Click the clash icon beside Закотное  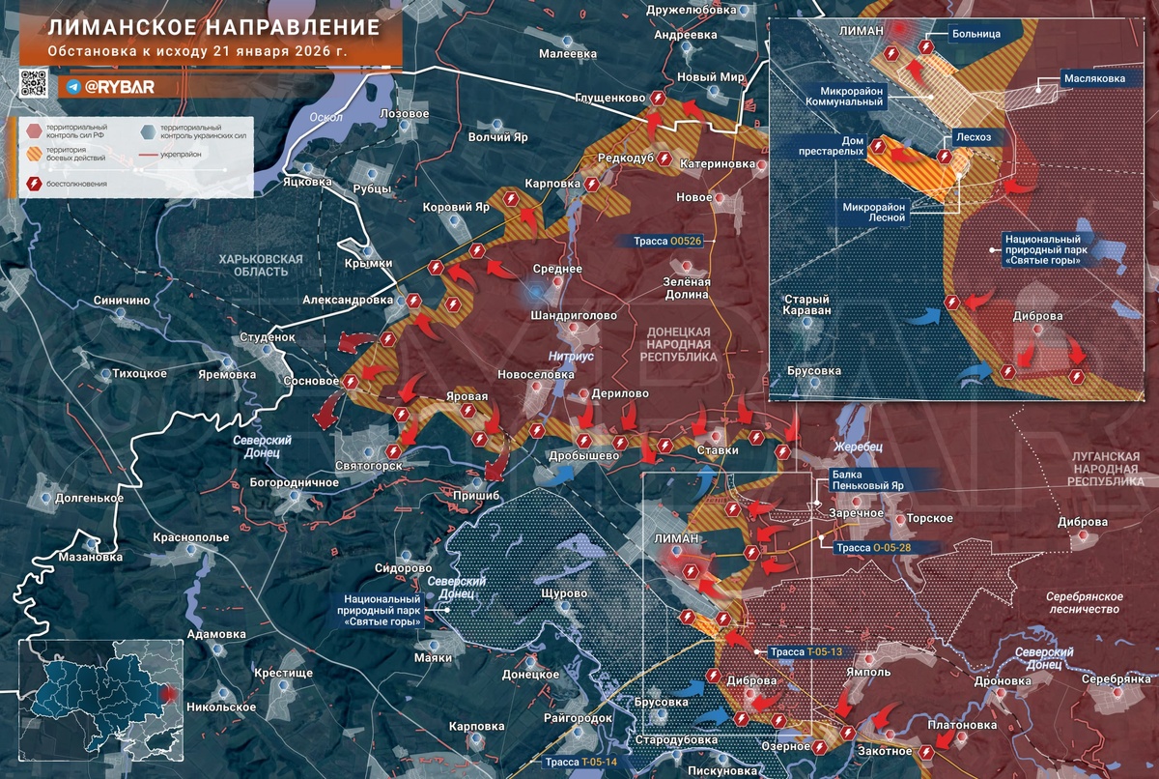[927, 751]
